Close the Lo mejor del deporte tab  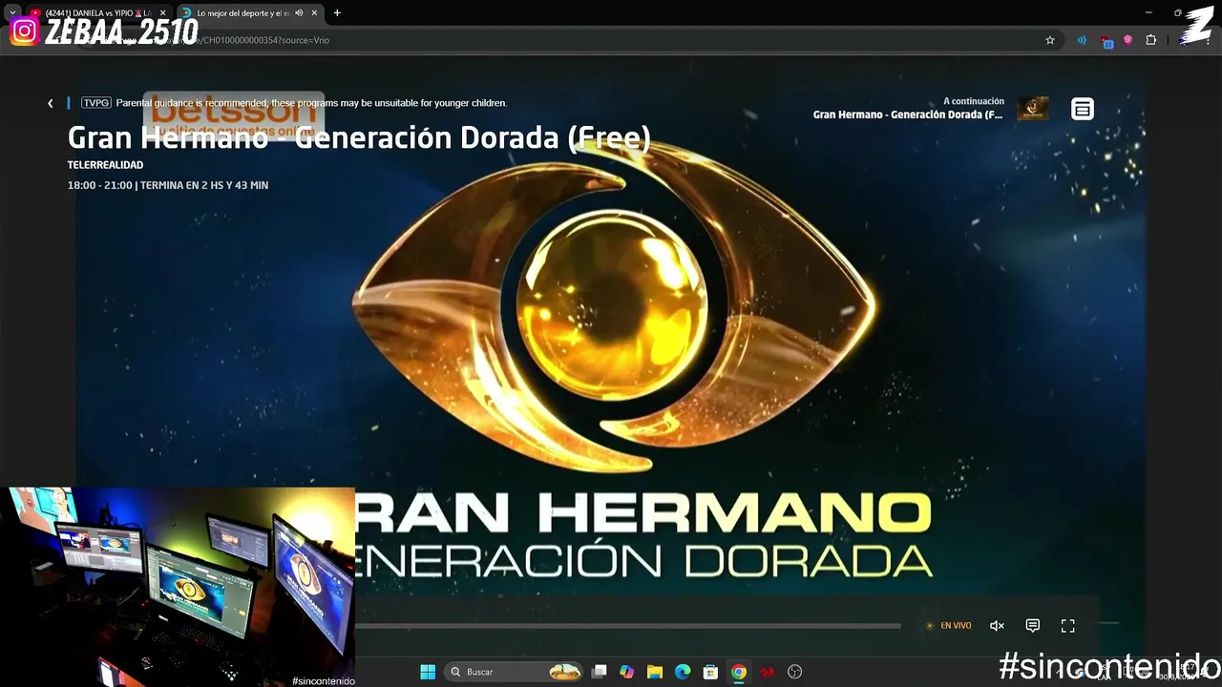click(x=314, y=13)
